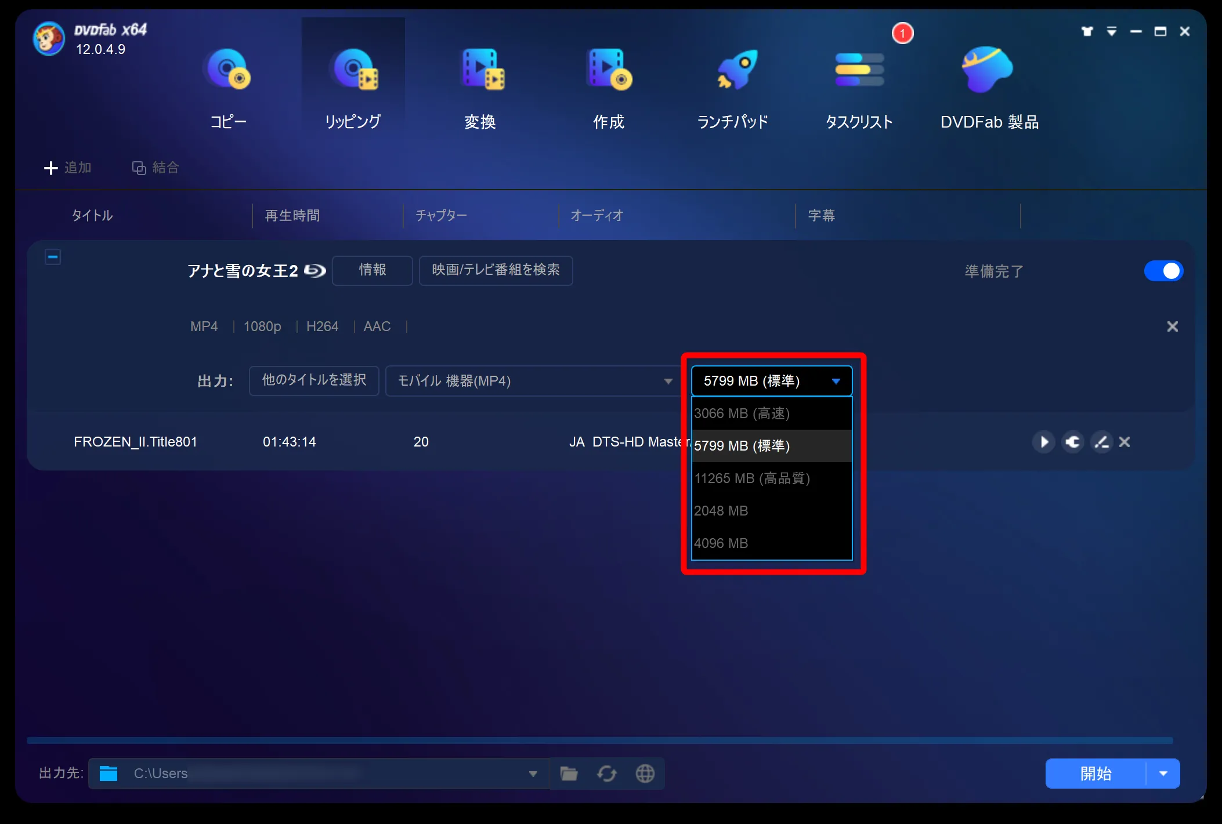Preview FROZEN_II.Title801 with play icon
Screen dimensions: 1222x824
click(1044, 442)
